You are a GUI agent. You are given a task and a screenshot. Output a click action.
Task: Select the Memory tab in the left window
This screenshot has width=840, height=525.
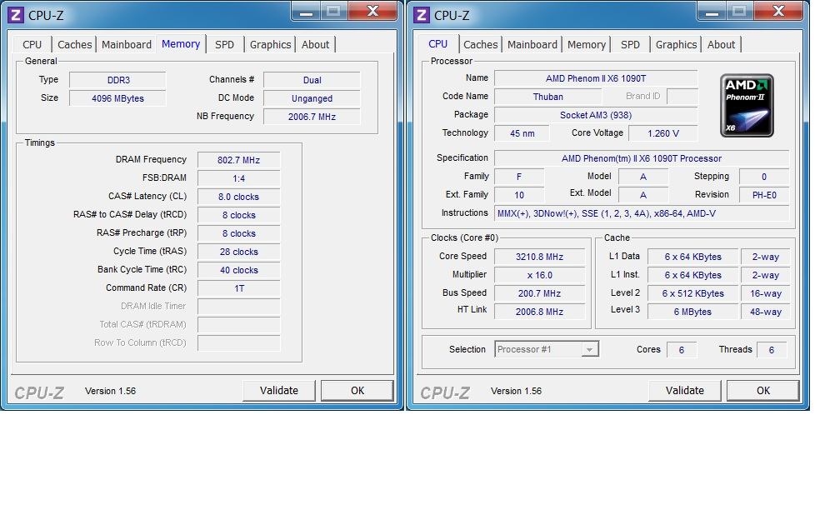pos(181,44)
